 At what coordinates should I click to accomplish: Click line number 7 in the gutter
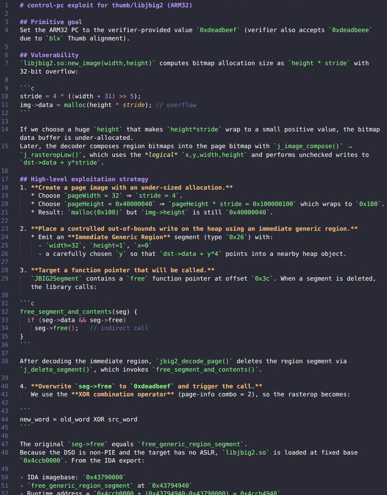(6, 63)
